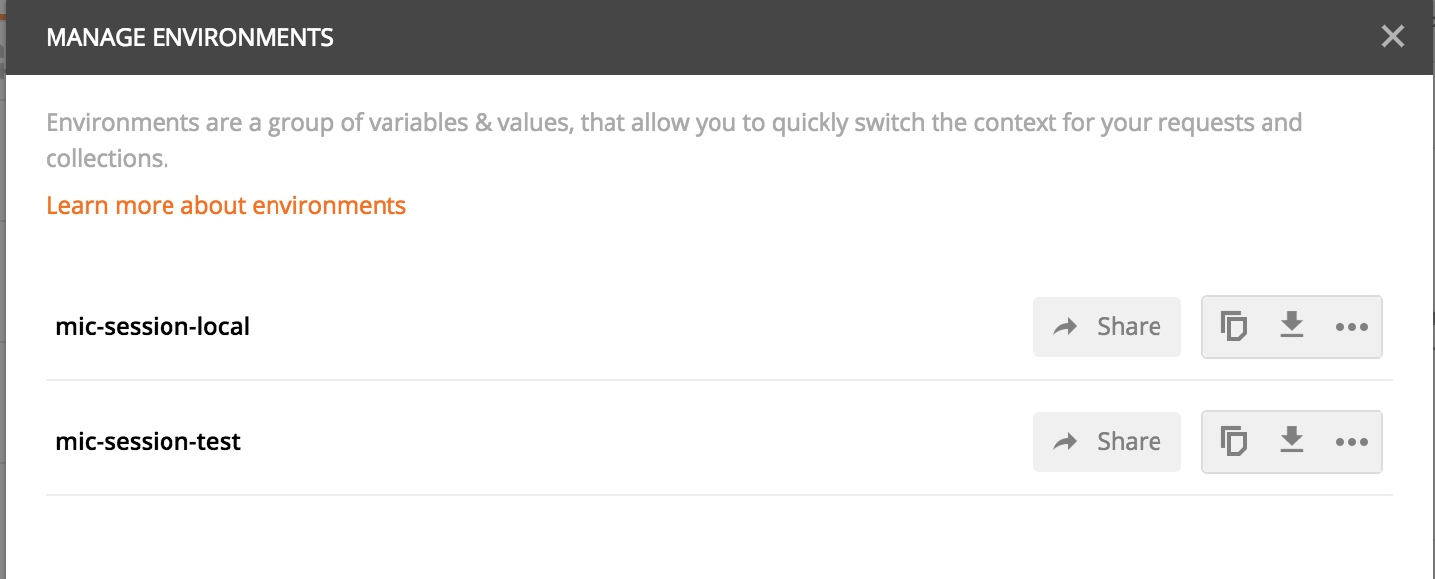
Task: Close the Manage Environments dialog
Action: 1393,37
